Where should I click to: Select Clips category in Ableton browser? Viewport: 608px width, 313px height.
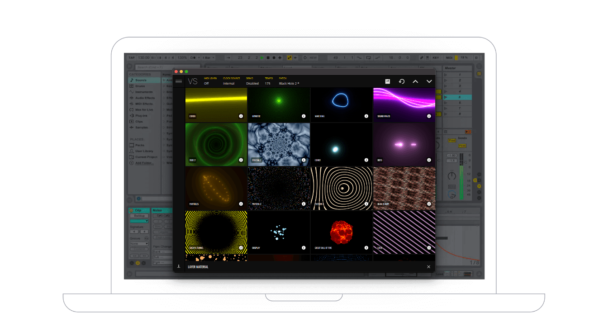tap(144, 121)
